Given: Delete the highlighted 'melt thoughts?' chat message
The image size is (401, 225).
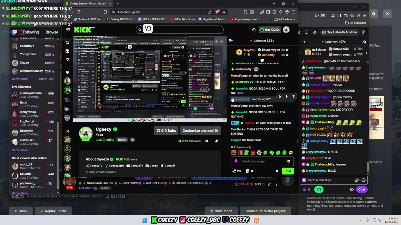Looking at the screenshot, I should (294, 97).
